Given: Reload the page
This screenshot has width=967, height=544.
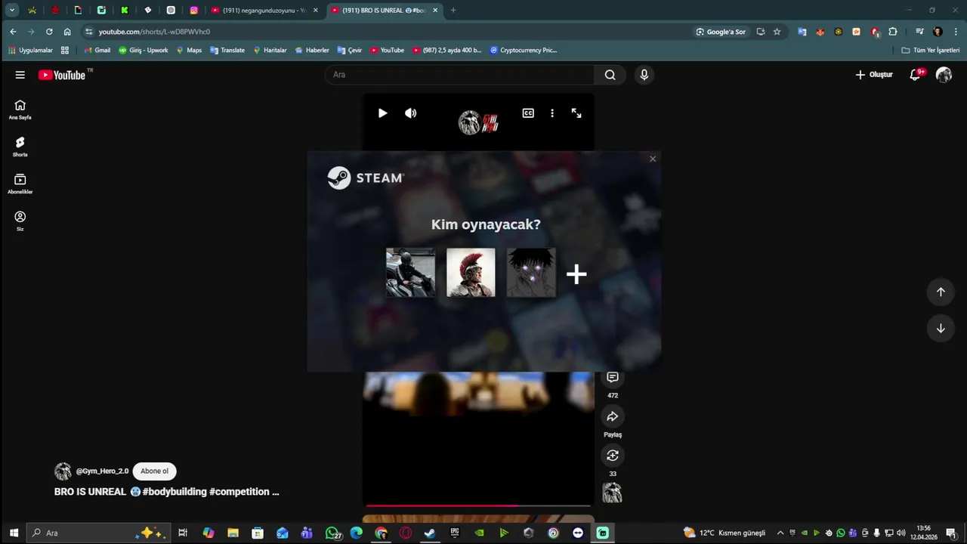Looking at the screenshot, I should coord(49,32).
